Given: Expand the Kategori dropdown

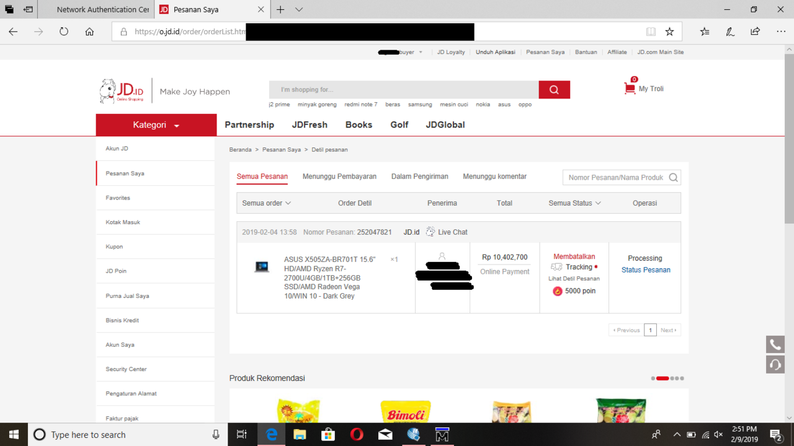Looking at the screenshot, I should [x=156, y=125].
